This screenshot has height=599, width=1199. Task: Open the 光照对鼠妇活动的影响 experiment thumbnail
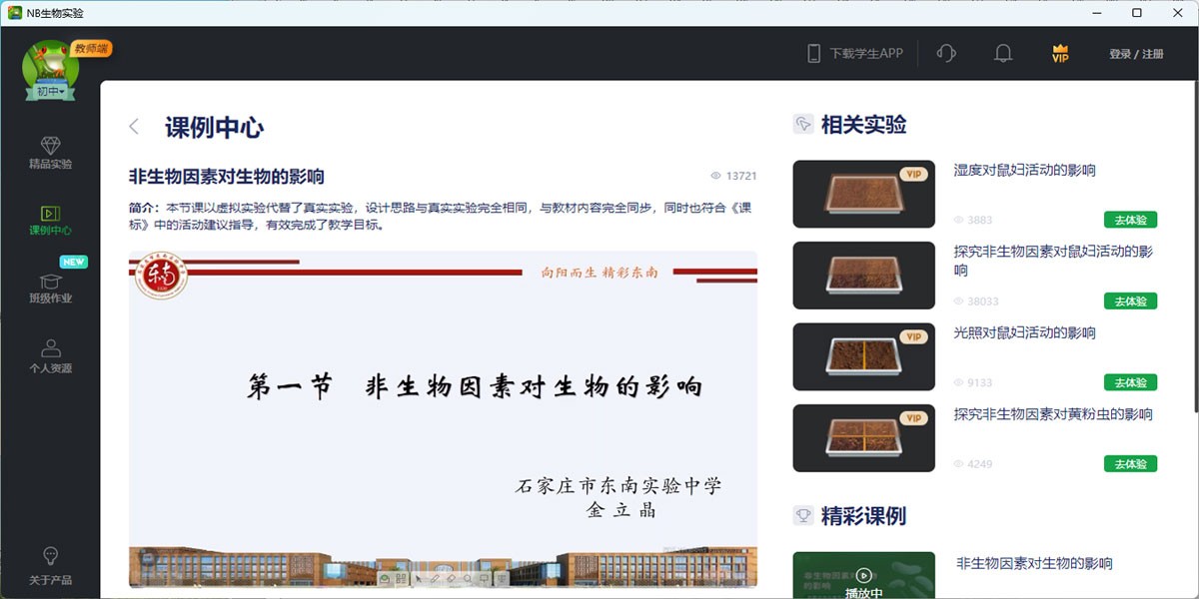863,356
